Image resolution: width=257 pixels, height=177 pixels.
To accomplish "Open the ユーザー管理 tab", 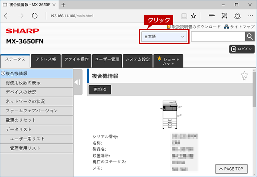I will coord(107,61).
